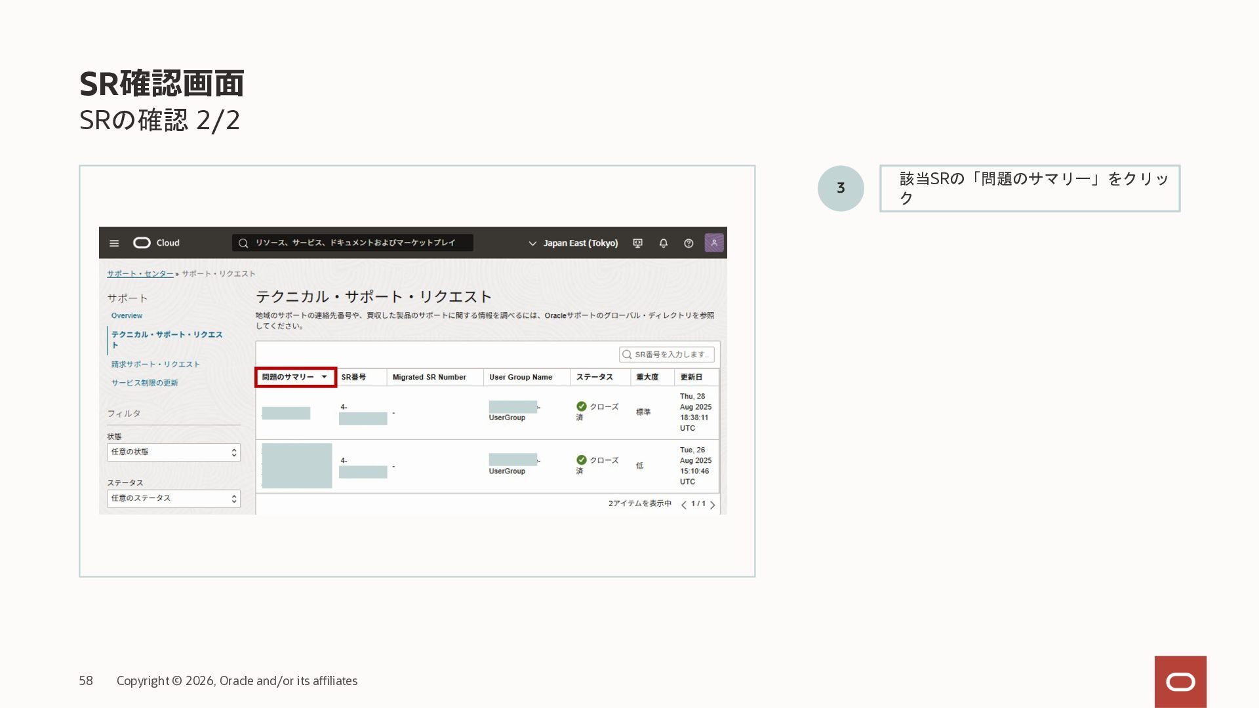Open the notifications bell icon
The image size is (1259, 708).
point(664,243)
